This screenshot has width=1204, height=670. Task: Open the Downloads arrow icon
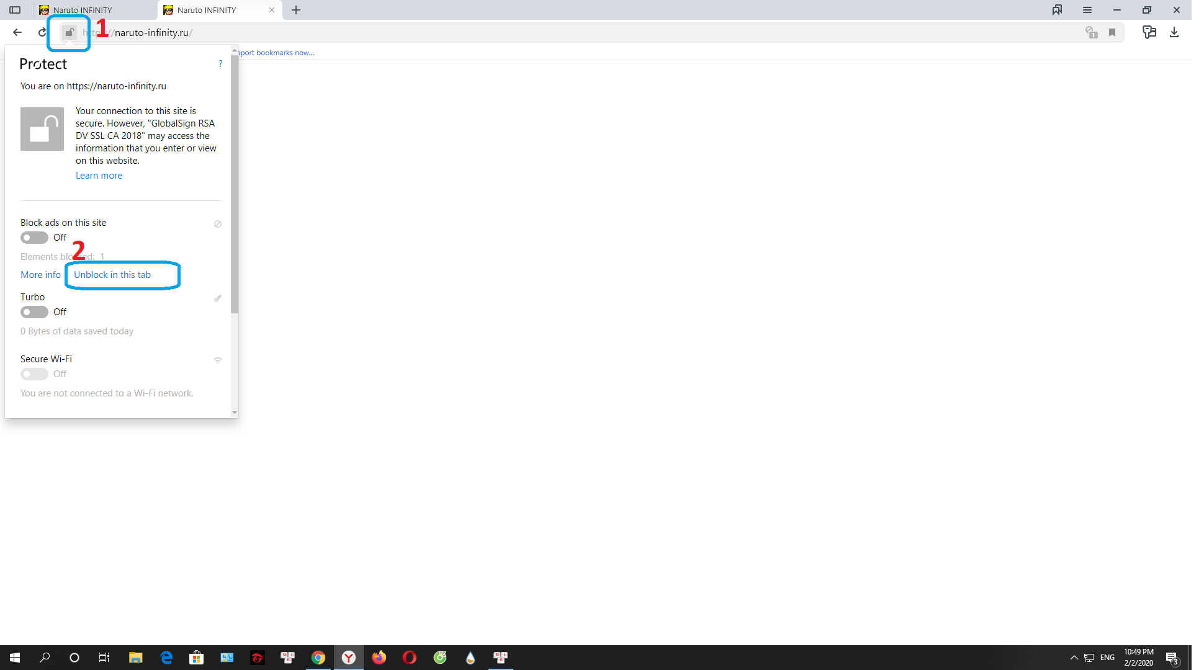(1174, 32)
